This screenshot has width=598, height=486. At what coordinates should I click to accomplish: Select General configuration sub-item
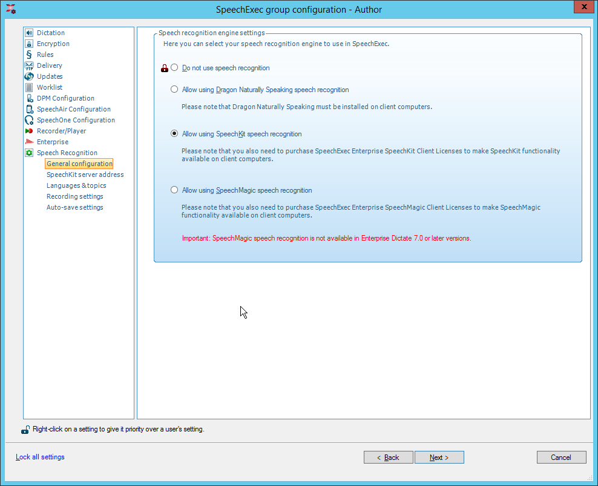tap(79, 164)
